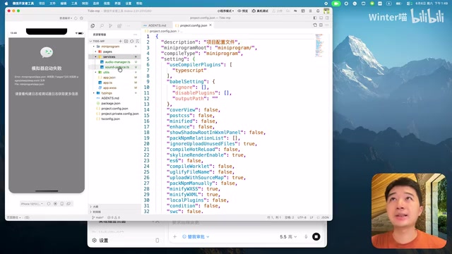Toggle the left sidebar layout icon
This screenshot has height=254, width=452.
pos(315,18)
